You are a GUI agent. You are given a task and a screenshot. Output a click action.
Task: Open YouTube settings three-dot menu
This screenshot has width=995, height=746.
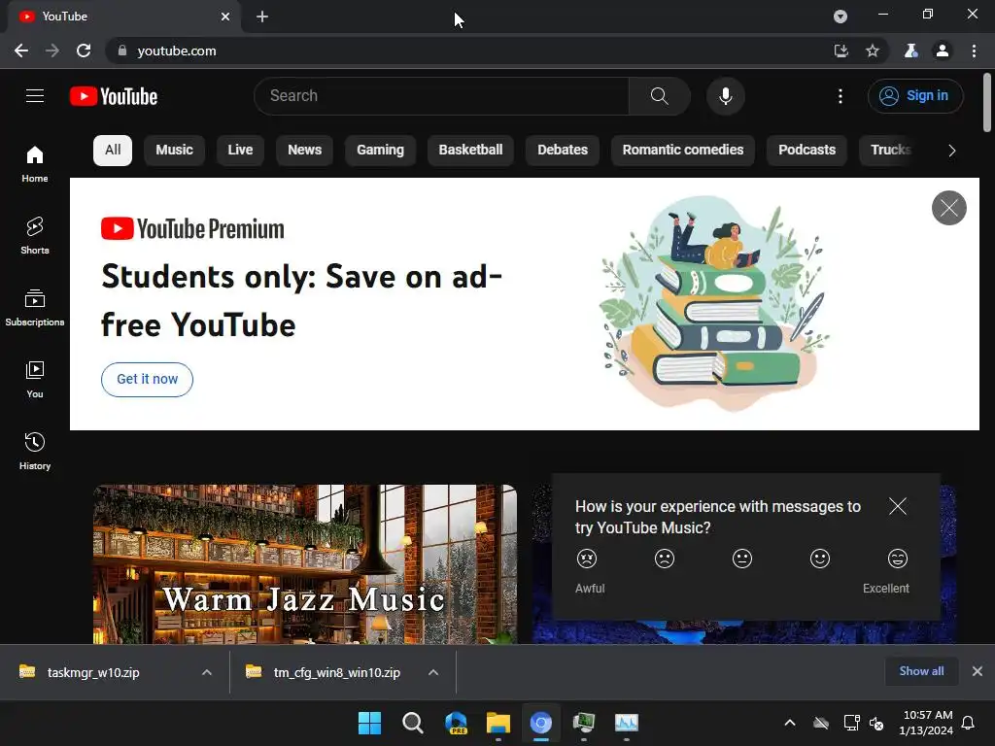[841, 96]
